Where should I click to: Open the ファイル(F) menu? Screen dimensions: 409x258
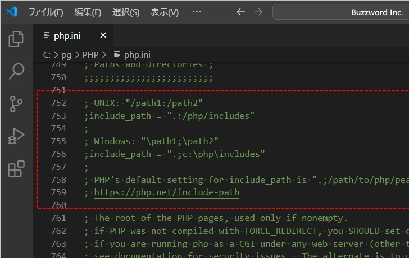pyautogui.click(x=46, y=12)
